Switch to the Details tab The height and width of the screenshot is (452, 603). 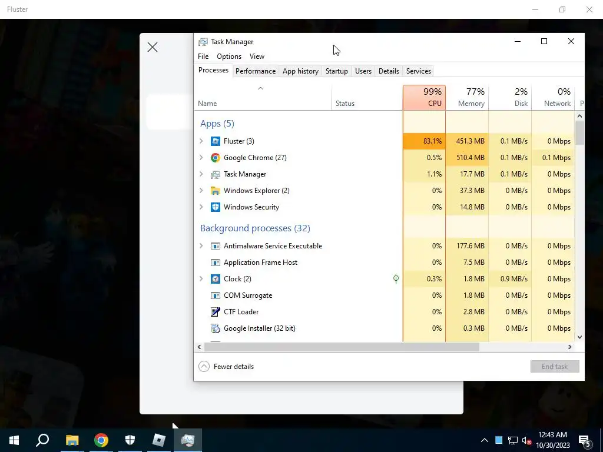[389, 71]
